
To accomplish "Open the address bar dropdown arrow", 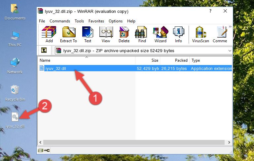I will click(x=230, y=51).
